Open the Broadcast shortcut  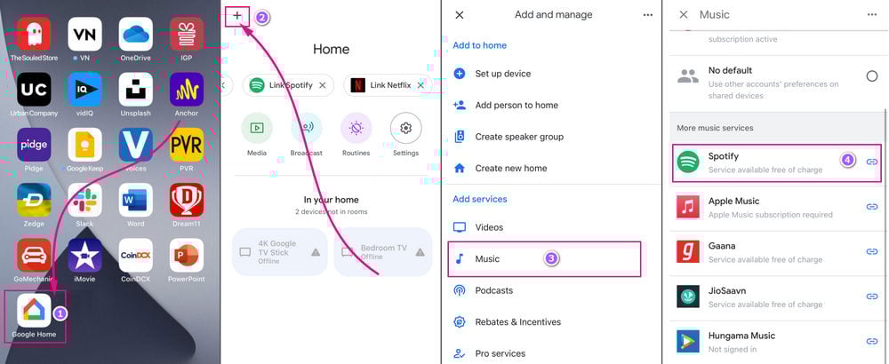[x=306, y=128]
